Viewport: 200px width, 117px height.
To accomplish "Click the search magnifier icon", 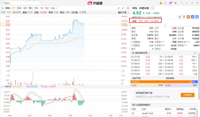I will click(x=2, y=3).
